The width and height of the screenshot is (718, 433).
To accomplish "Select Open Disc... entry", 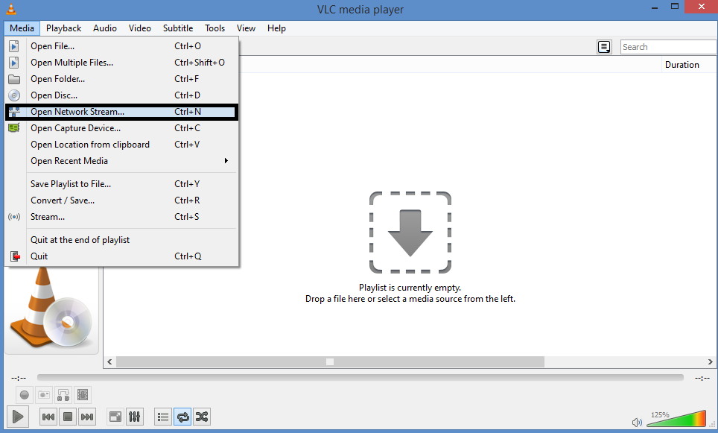I will click(122, 95).
